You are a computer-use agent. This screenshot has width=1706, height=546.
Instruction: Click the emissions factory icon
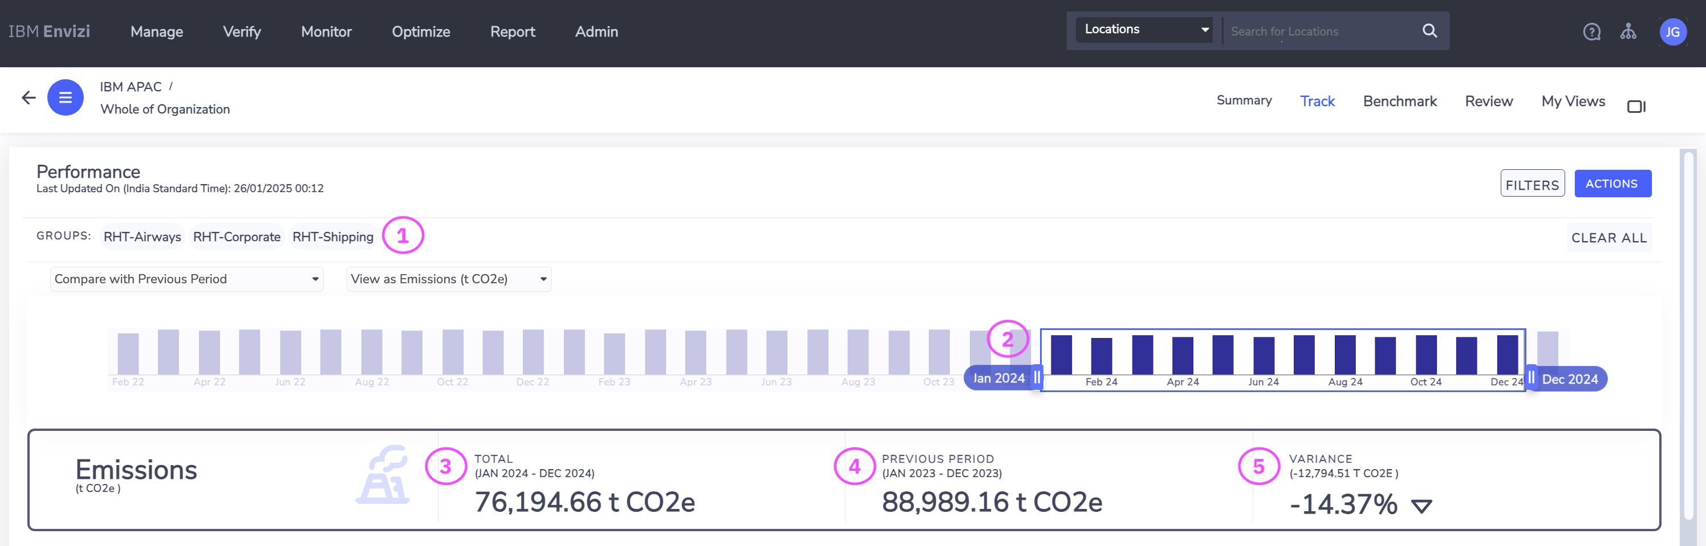[384, 475]
